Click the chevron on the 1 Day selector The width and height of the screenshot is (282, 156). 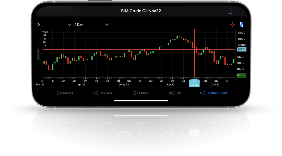point(107,25)
